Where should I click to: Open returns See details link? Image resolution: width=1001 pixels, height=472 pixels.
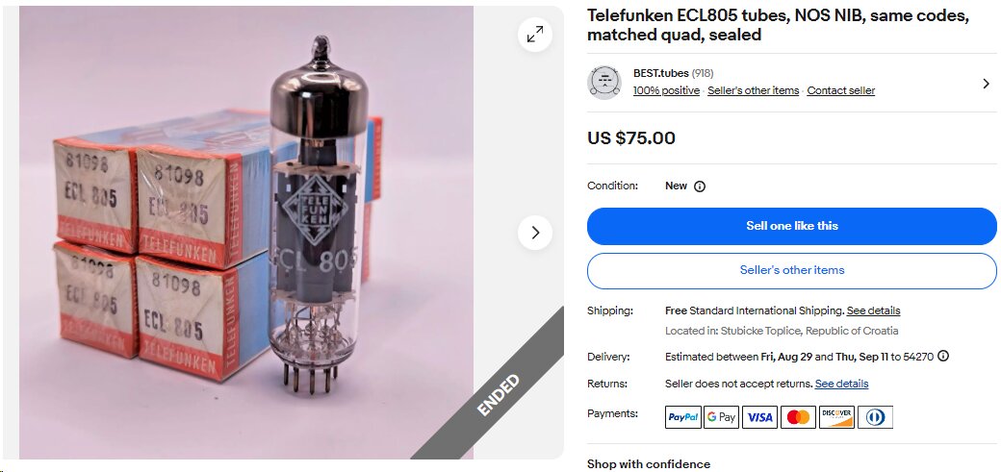(841, 384)
